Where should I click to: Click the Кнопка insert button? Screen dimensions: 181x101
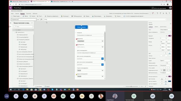click(x=32, y=16)
